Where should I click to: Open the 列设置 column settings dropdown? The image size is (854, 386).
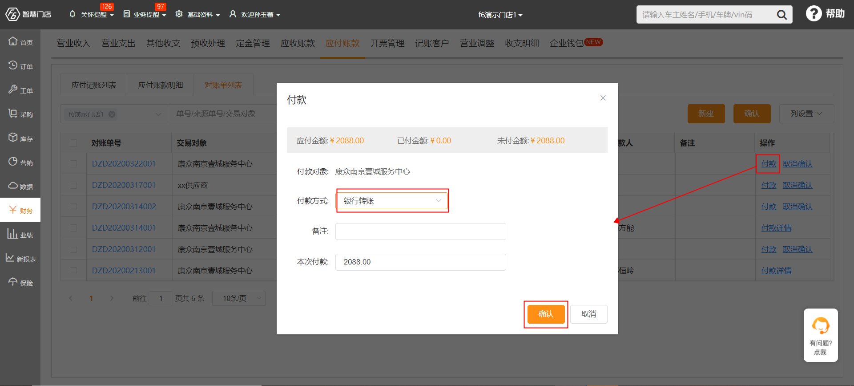(806, 114)
